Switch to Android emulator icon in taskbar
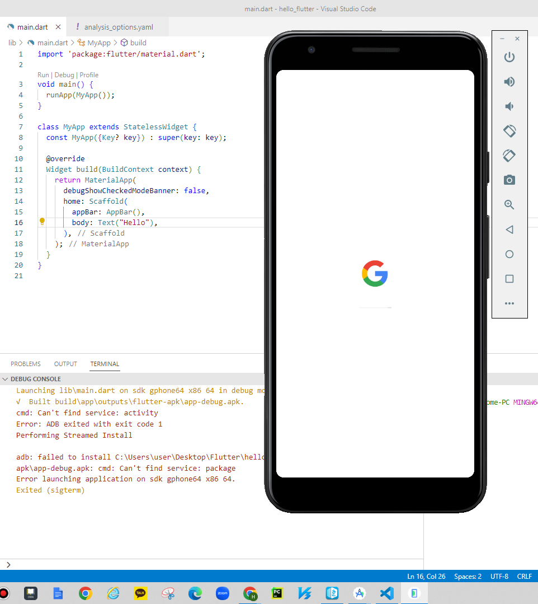The width and height of the screenshot is (538, 604). click(414, 593)
